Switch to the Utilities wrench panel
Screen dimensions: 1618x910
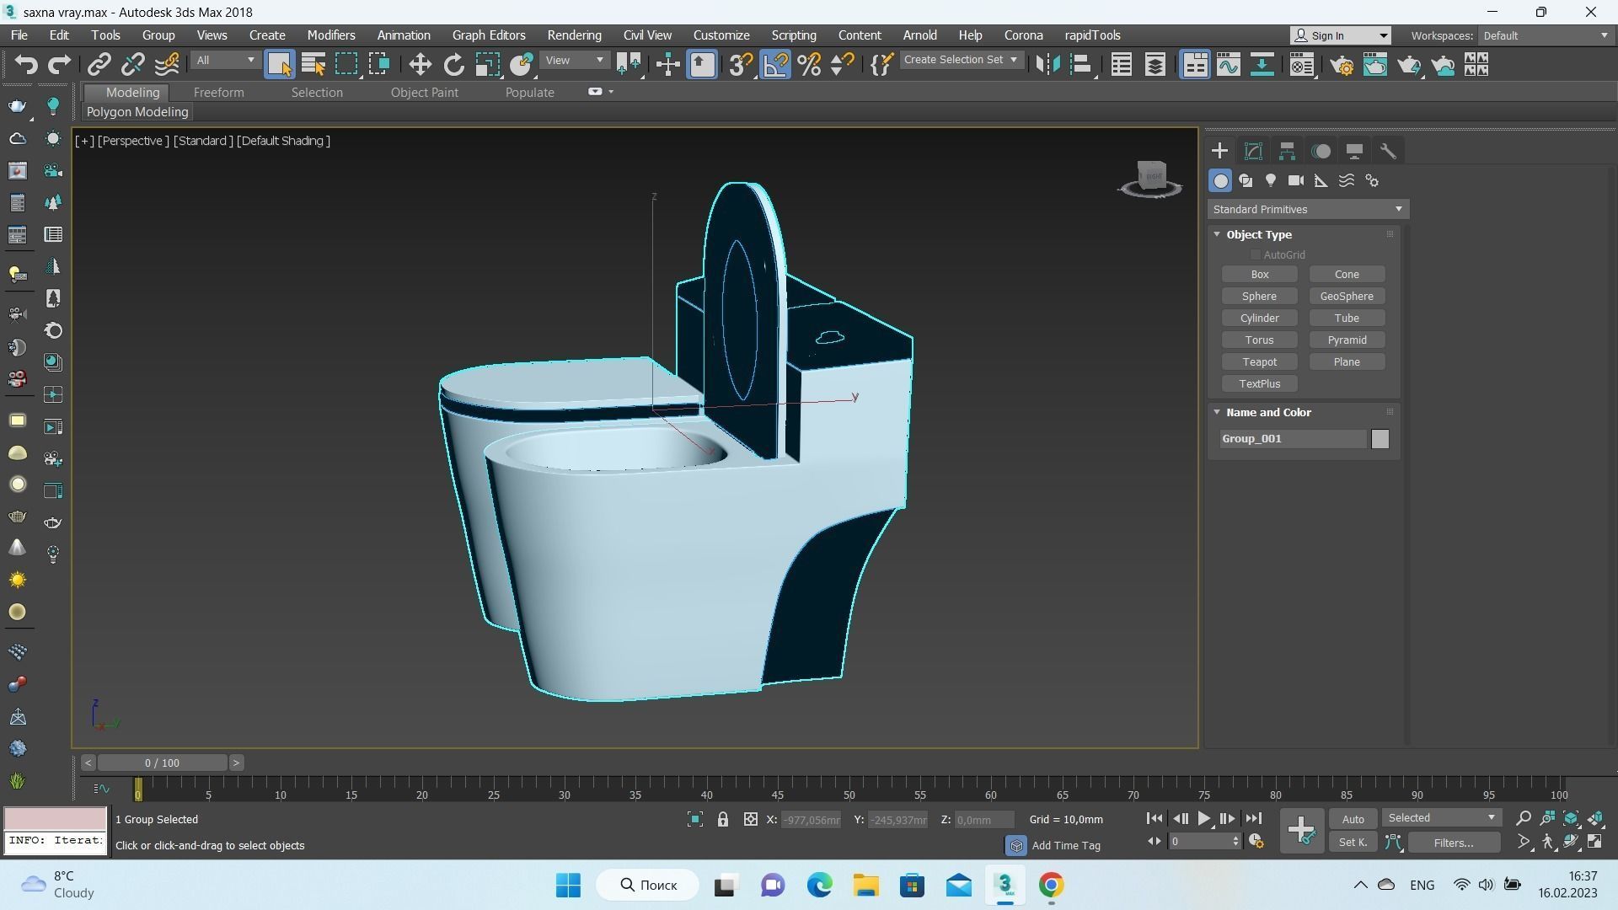1388,151
